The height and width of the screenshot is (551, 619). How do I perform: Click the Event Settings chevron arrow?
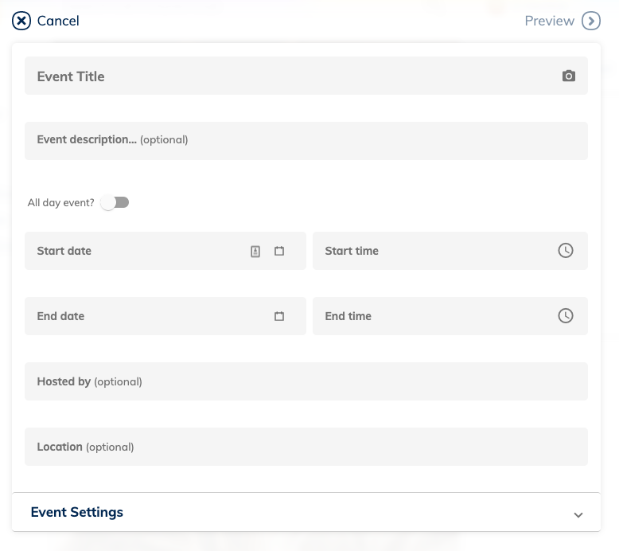[578, 515]
